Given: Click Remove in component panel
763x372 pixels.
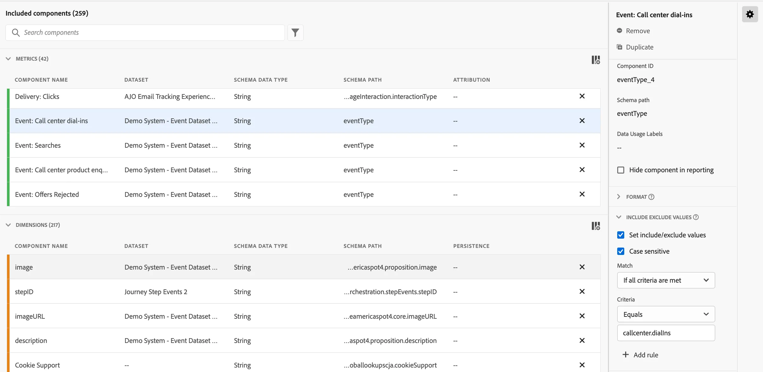Looking at the screenshot, I should 633,31.
